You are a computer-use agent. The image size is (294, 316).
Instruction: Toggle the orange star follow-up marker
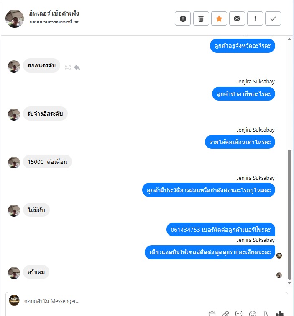pos(219,18)
